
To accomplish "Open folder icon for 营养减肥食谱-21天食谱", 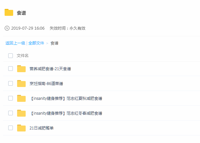I will point(21,69).
